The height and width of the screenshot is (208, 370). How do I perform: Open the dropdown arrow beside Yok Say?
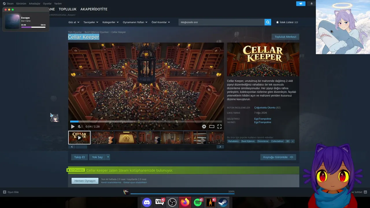(x=108, y=157)
